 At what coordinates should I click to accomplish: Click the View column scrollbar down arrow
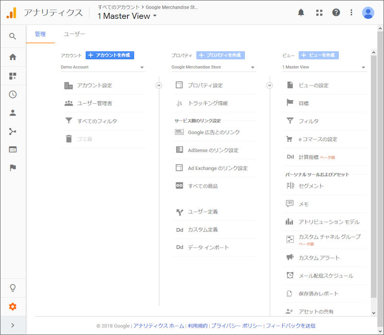click(373, 313)
